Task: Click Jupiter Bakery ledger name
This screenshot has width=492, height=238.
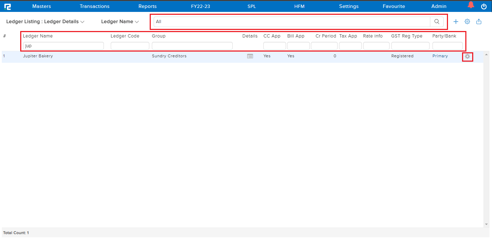Action: click(38, 56)
